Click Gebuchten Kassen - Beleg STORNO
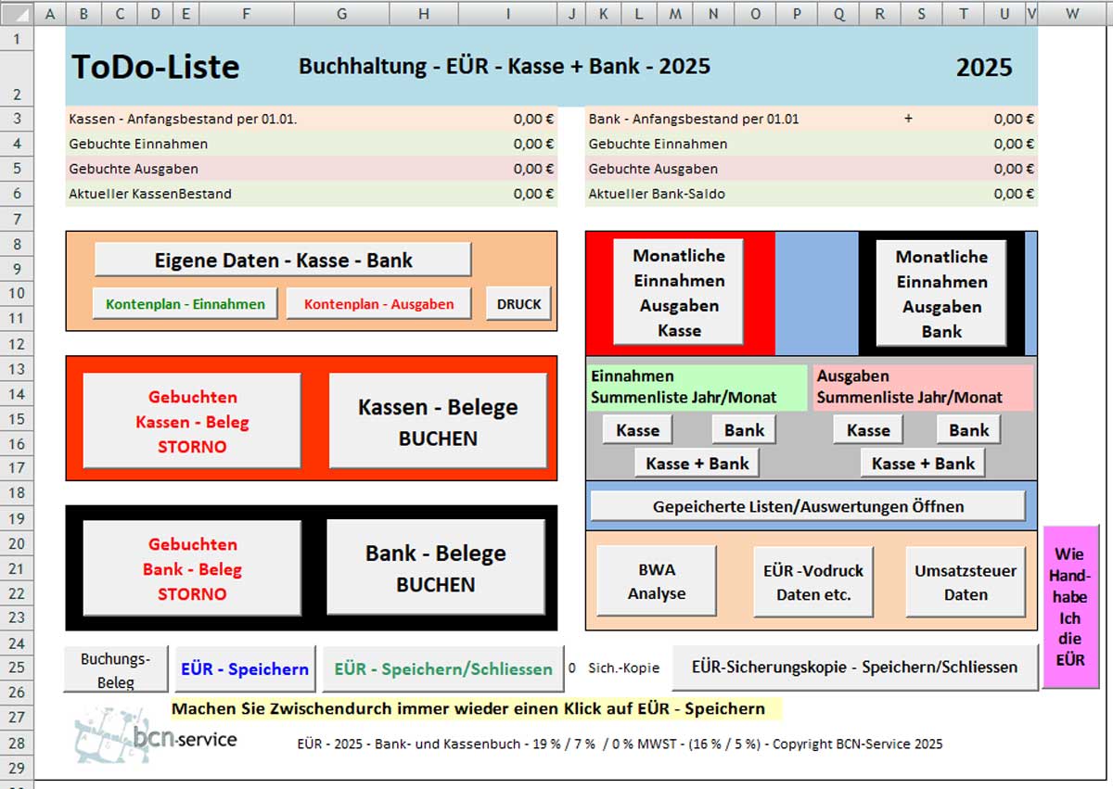Viewport: 1113px width, 789px height. tap(192, 421)
